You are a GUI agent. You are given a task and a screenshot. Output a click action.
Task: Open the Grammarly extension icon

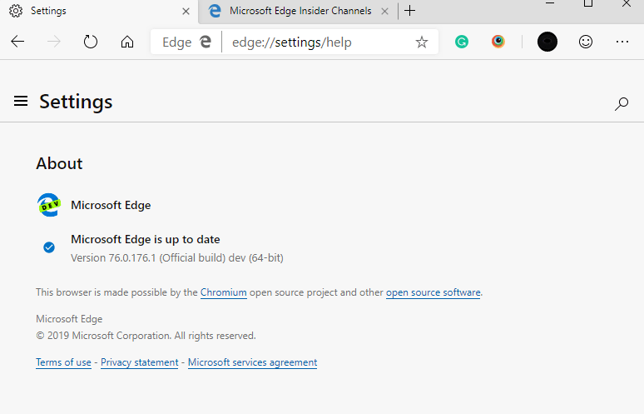[x=462, y=42]
